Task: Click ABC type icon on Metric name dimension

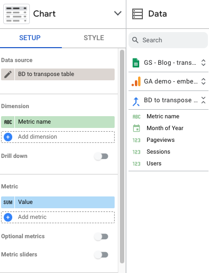Action: (x=8, y=122)
